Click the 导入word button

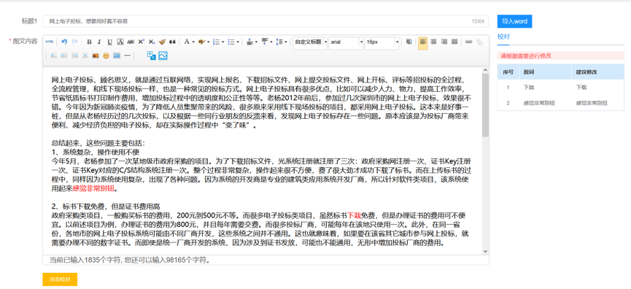(x=514, y=22)
